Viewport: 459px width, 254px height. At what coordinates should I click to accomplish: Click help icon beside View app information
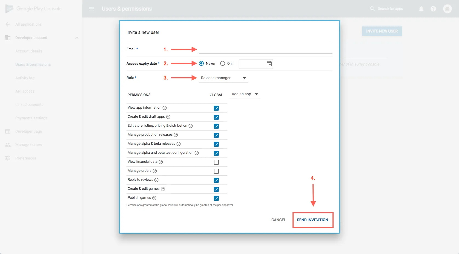pos(165,108)
